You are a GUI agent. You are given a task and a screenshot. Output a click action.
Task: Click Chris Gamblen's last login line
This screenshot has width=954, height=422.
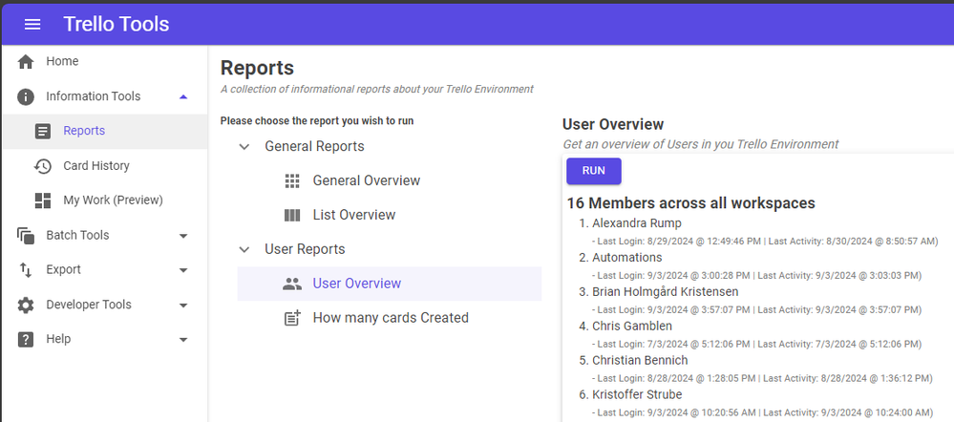756,344
